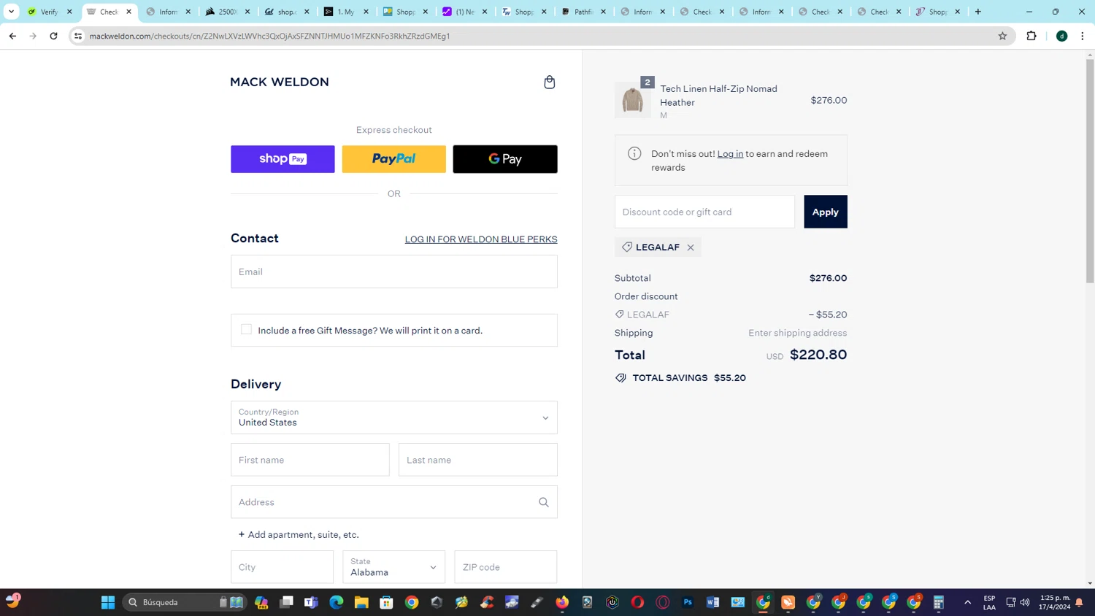Remove the LEGALAF discount code tag
Screen dimensions: 1095x616
[691, 247]
